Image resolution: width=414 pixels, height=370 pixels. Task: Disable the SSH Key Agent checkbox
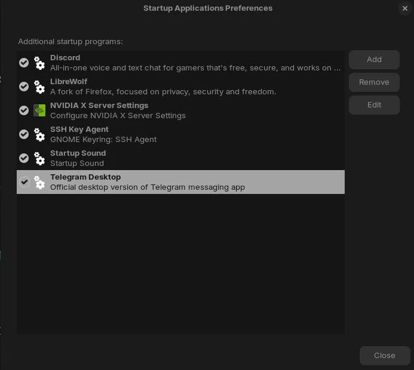coord(24,134)
